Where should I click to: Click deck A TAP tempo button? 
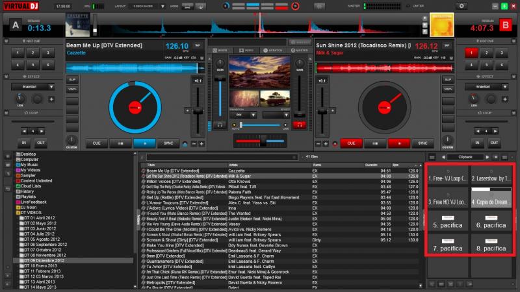click(x=198, y=45)
